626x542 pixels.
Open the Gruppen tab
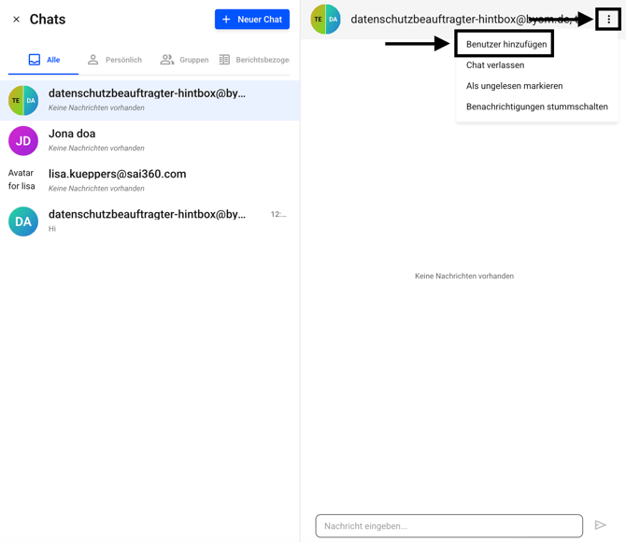tap(184, 60)
